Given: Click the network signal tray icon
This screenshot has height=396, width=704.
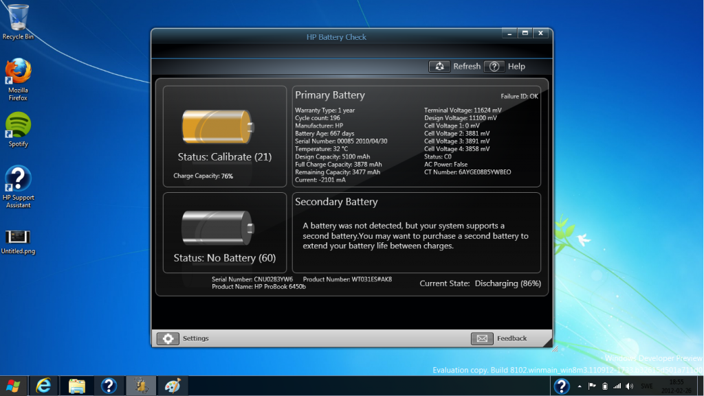Looking at the screenshot, I should 617,386.
